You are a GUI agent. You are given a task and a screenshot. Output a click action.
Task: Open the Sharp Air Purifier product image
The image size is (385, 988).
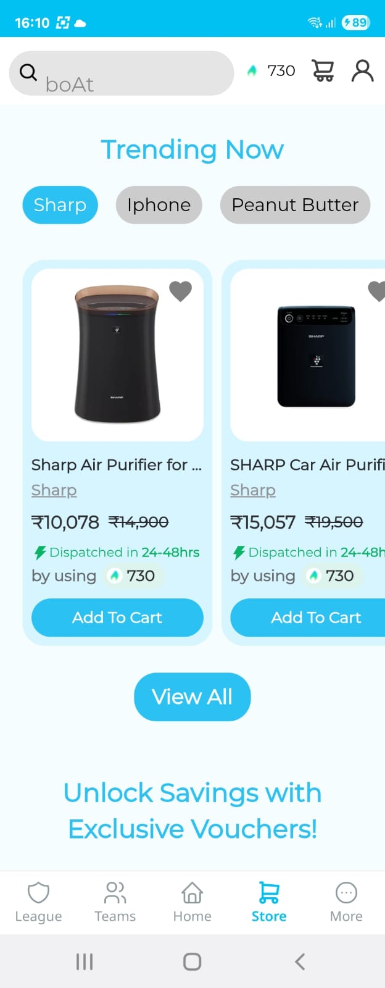117,355
